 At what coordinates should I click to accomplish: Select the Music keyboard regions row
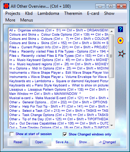click(59, 64)
